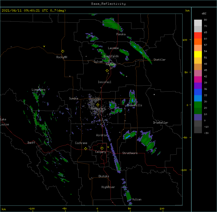Click the yellow diamond marker near RockyMH
217x212 pixels.
63,51
